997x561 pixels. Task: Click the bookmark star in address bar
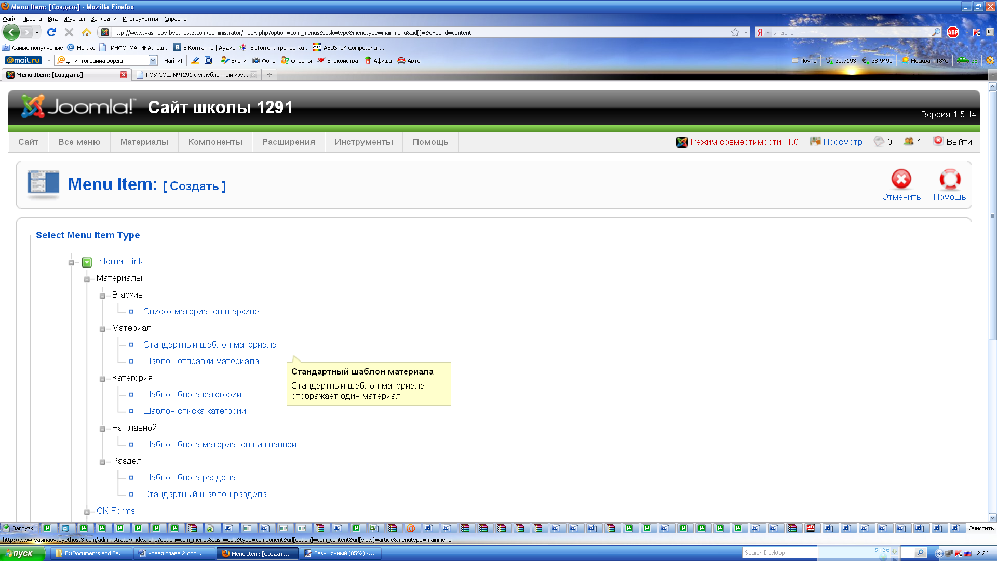pyautogui.click(x=735, y=32)
